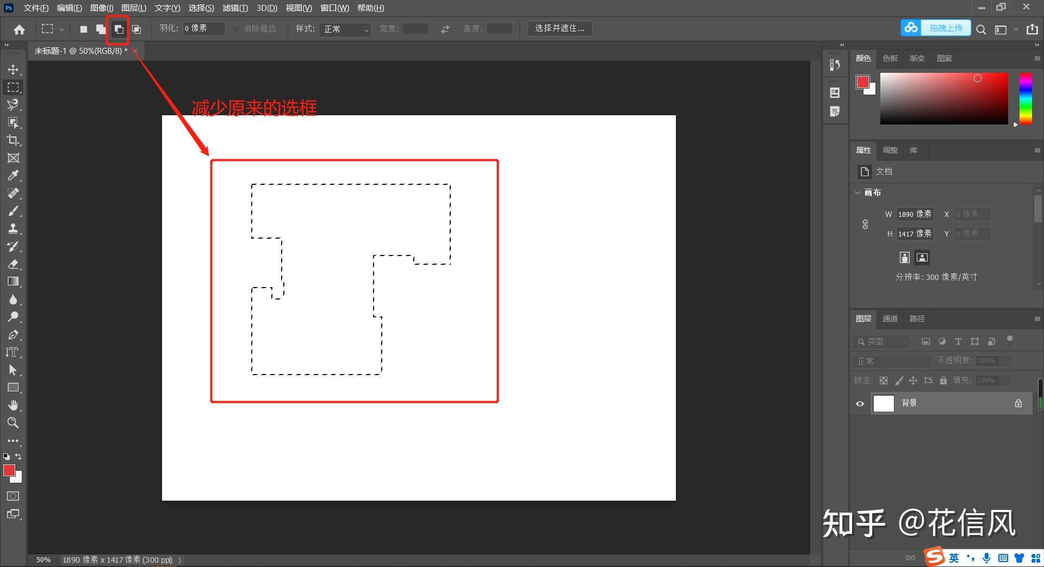Viewport: 1044px width, 567px height.
Task: Select the History Brush tool
Action: tap(13, 246)
